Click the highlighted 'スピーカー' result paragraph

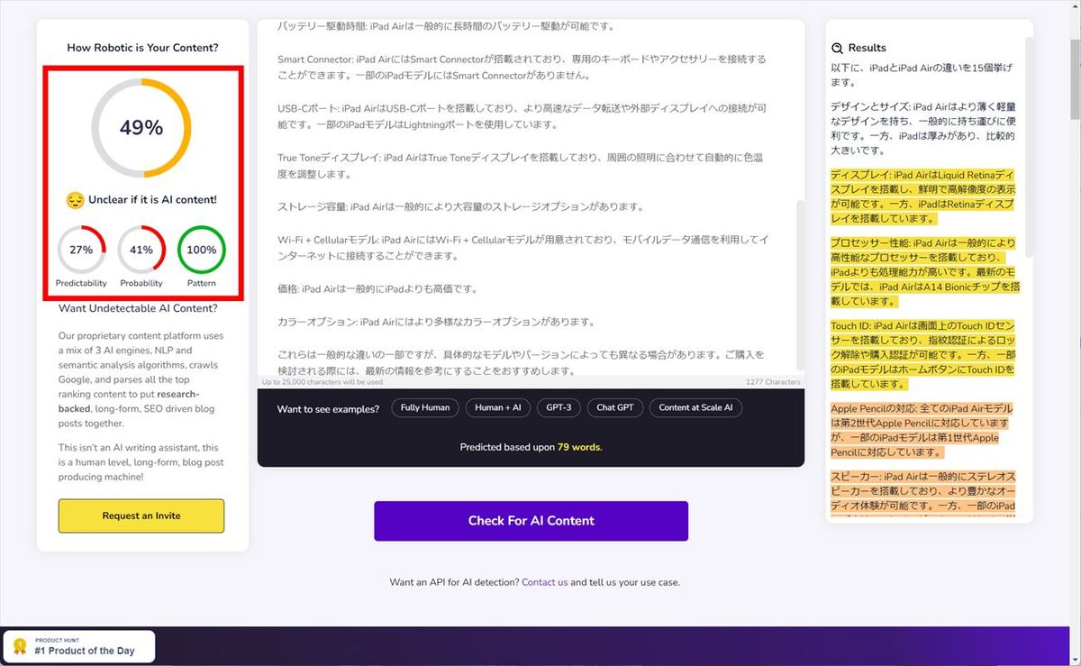tap(923, 494)
